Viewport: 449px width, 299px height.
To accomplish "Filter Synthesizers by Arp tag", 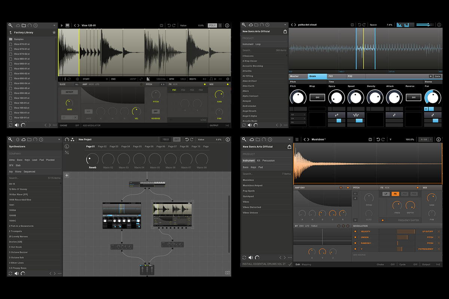I will 11,172.
